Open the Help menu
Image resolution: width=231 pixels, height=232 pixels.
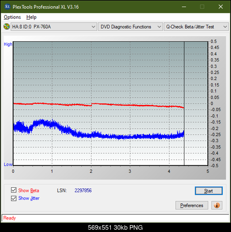tap(32, 17)
